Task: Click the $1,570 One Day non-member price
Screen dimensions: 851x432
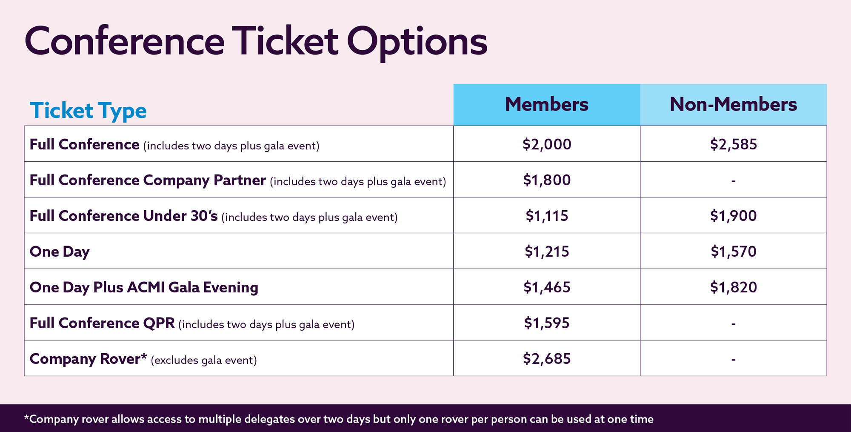Action: 734,252
